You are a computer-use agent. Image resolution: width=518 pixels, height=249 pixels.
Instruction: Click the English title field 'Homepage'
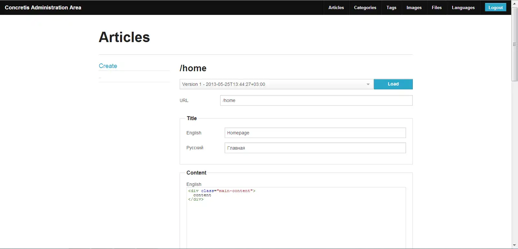click(315, 133)
